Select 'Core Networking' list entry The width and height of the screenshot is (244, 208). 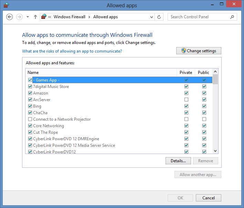(x=49, y=126)
